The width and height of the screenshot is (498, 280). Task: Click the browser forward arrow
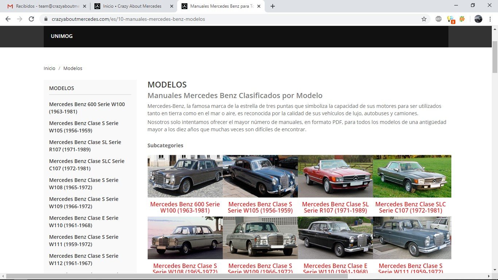coord(20,19)
